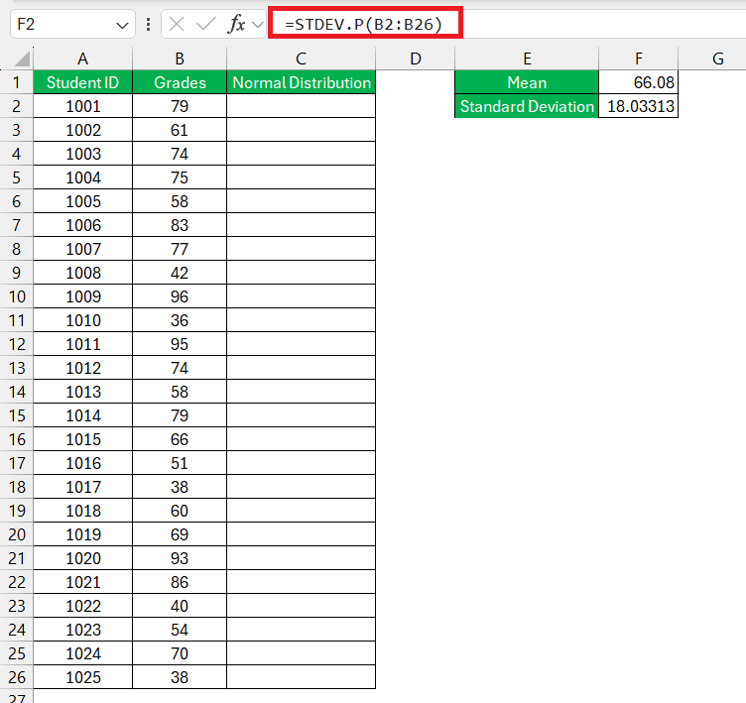Click Student ID 1018 cell
Screen dimensions: 746x703
pyautogui.click(x=82, y=511)
